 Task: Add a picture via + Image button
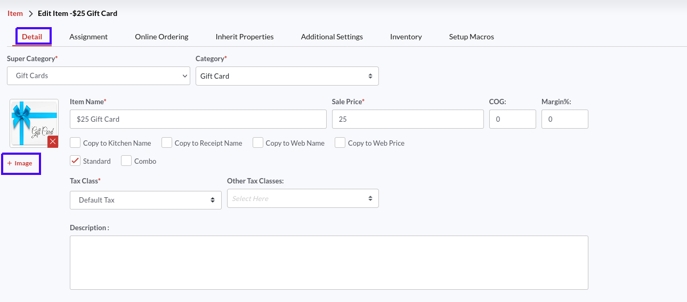[x=20, y=163]
